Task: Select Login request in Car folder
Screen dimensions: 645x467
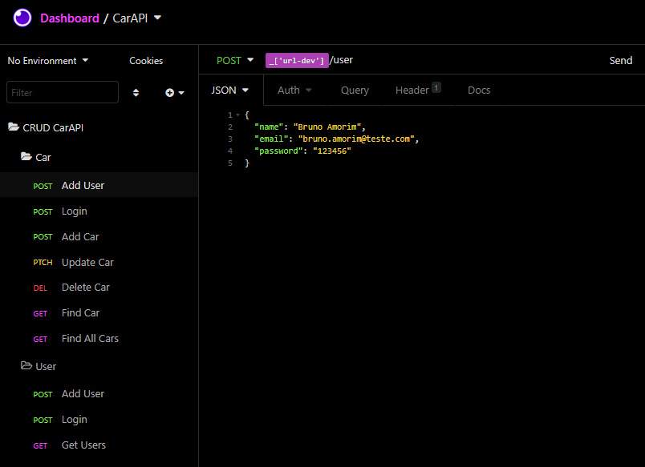Action: (x=99, y=211)
